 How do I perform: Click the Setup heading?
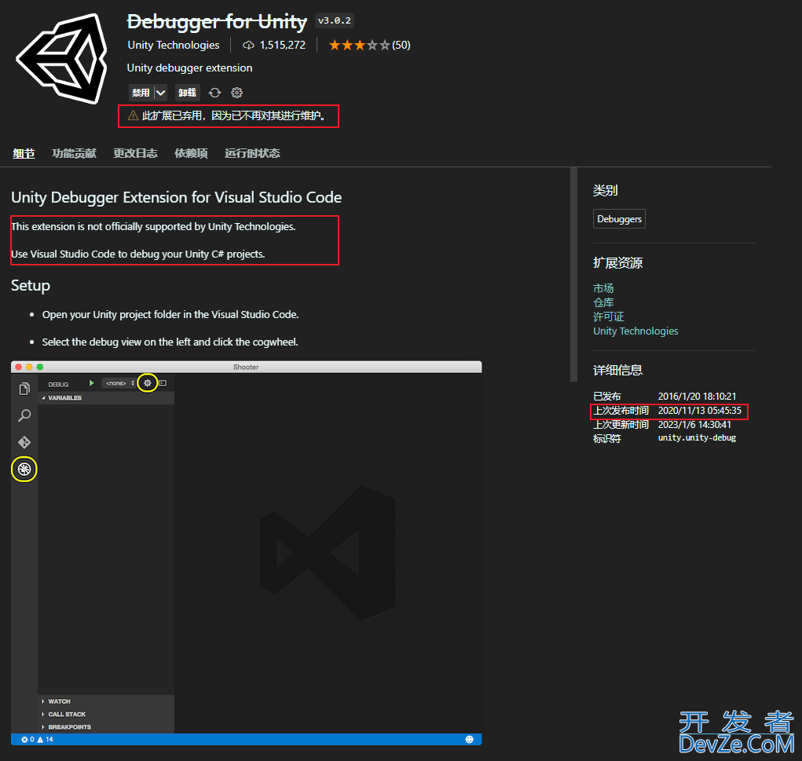(x=31, y=285)
